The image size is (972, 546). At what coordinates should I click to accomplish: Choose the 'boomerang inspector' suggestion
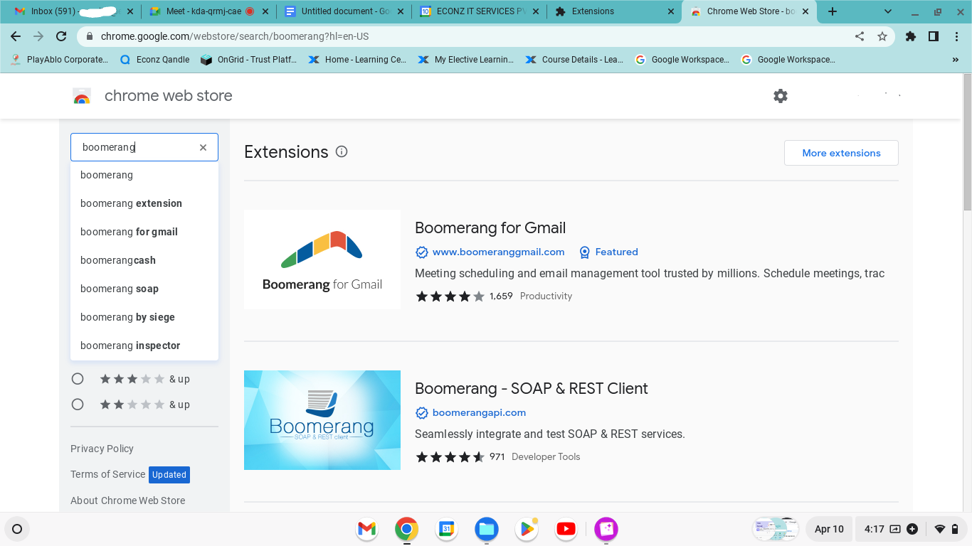144,346
